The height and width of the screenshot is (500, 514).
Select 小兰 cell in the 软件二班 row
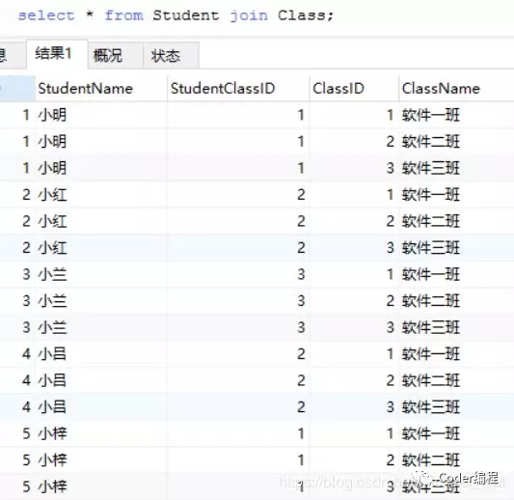click(x=101, y=301)
